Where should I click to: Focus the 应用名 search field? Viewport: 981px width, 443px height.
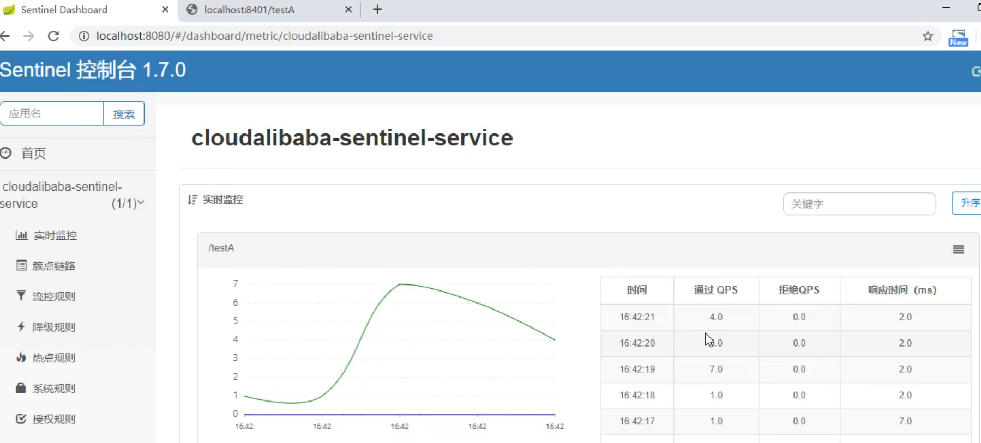point(52,113)
